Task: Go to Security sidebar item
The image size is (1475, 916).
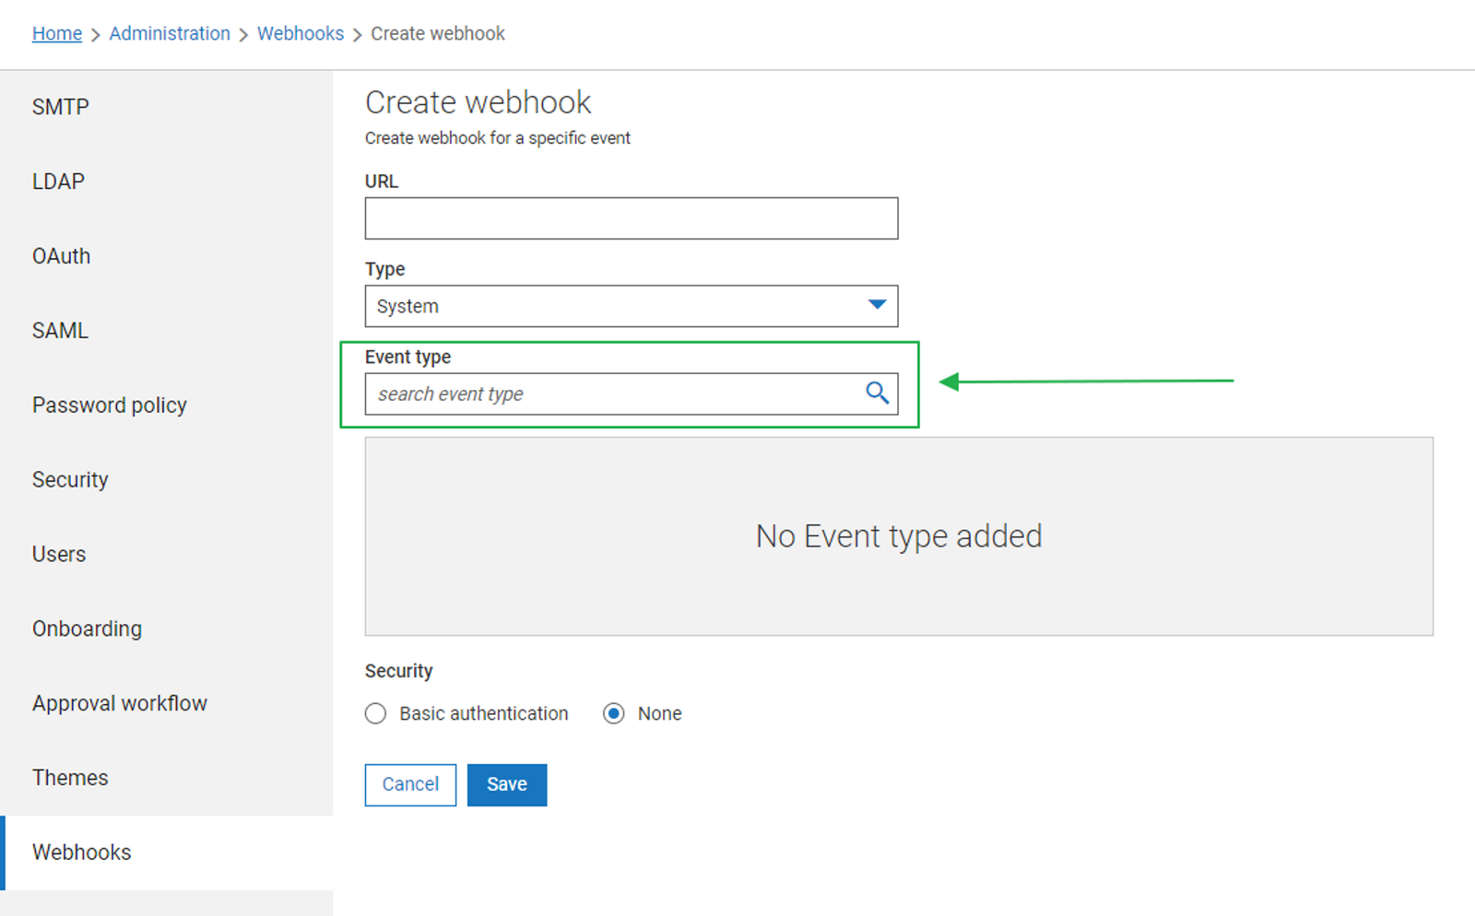Action: 70,480
